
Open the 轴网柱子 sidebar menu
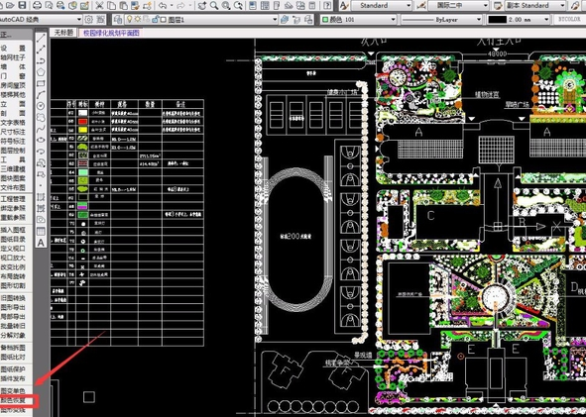tap(13, 57)
